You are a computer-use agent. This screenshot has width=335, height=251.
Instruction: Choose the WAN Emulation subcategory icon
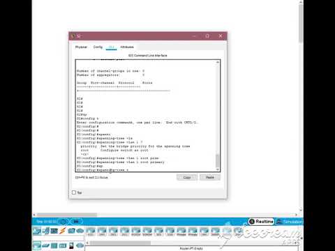[80, 245]
